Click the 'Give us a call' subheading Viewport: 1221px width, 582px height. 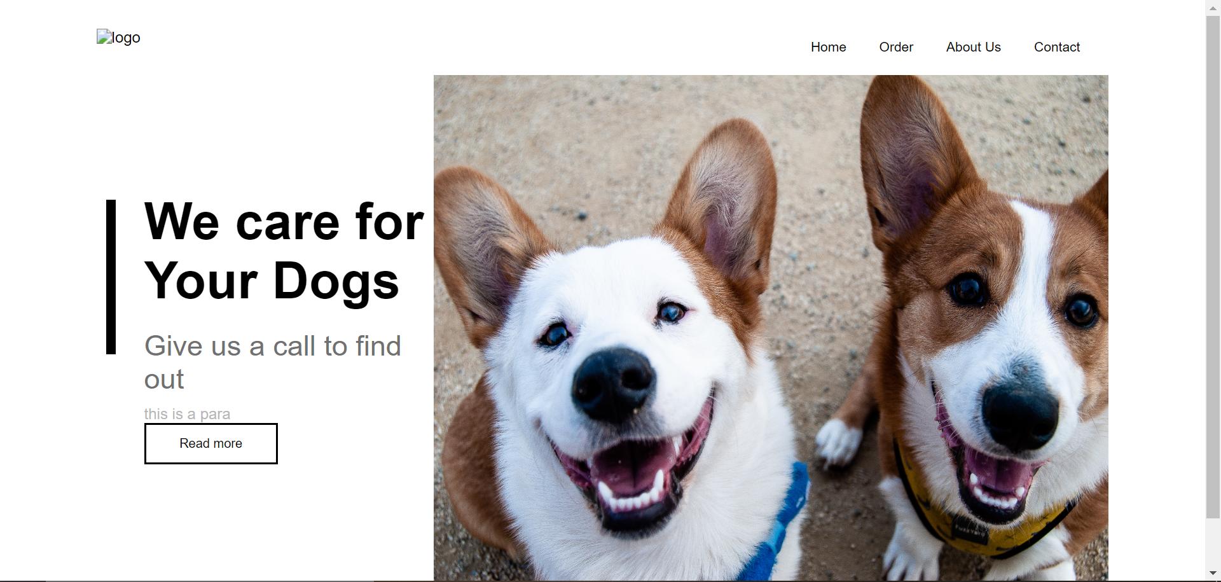click(x=273, y=363)
